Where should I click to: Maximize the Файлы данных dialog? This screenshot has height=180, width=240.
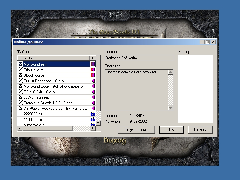tap(207, 42)
